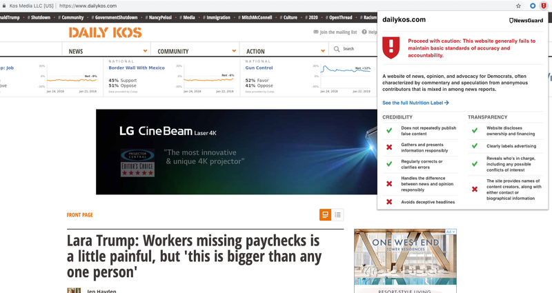Expand the ACTION dropdown menu
552x293 pixels.
[323, 51]
